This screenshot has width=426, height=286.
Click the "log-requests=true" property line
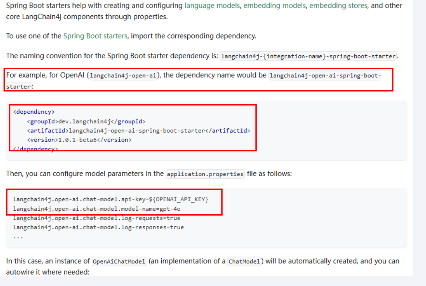(96, 218)
